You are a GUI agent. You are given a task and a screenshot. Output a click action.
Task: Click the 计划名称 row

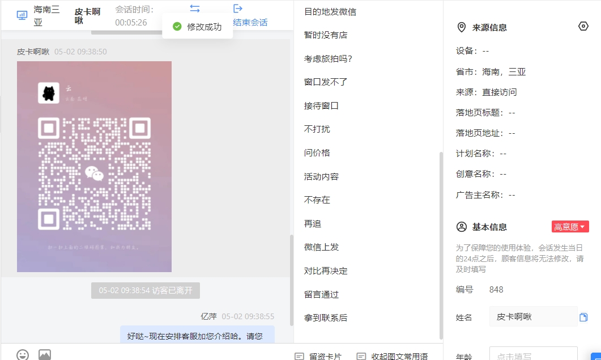pos(481,154)
